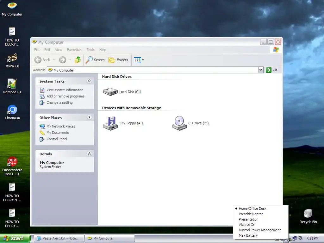Click the Start button
The height and width of the screenshot is (243, 324).
(x=15, y=238)
